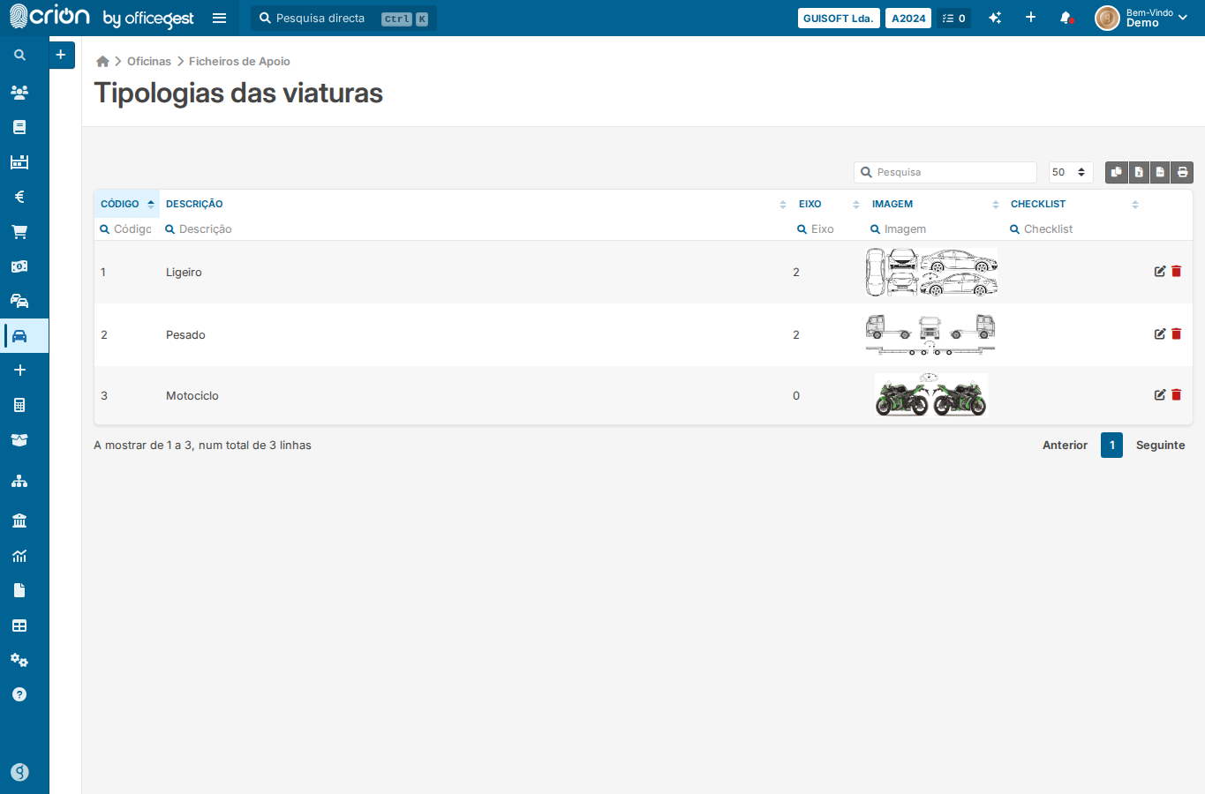The width and height of the screenshot is (1205, 794).
Task: Open the industry/factory sidebar icon
Action: pos(19,161)
